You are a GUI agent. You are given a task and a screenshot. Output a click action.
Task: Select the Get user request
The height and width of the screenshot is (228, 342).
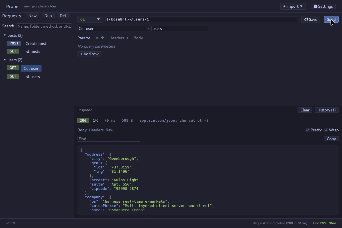[31, 68]
